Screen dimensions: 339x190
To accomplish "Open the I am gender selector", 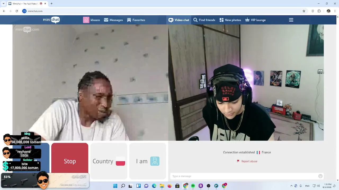I will pos(148,161).
